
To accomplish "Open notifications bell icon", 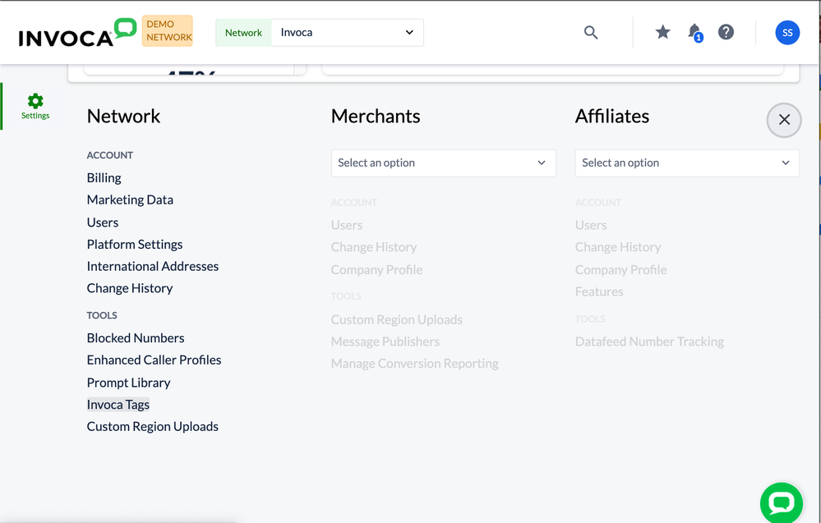I will pos(694,32).
